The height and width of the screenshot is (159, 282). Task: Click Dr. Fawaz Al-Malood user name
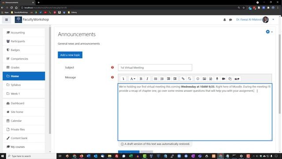(x=249, y=19)
